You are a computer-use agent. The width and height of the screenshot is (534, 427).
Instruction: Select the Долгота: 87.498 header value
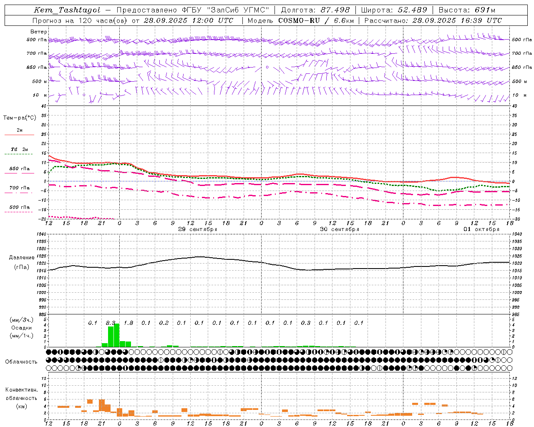pos(316,10)
